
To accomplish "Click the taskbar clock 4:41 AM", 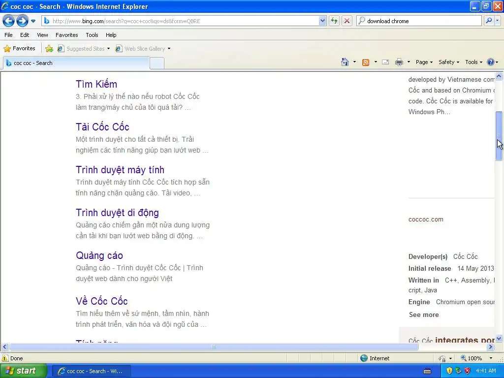I will tap(486, 371).
